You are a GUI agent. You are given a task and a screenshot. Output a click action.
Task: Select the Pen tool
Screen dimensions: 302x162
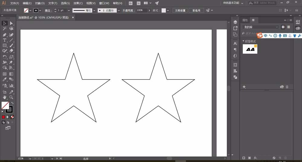click(x=5, y=35)
